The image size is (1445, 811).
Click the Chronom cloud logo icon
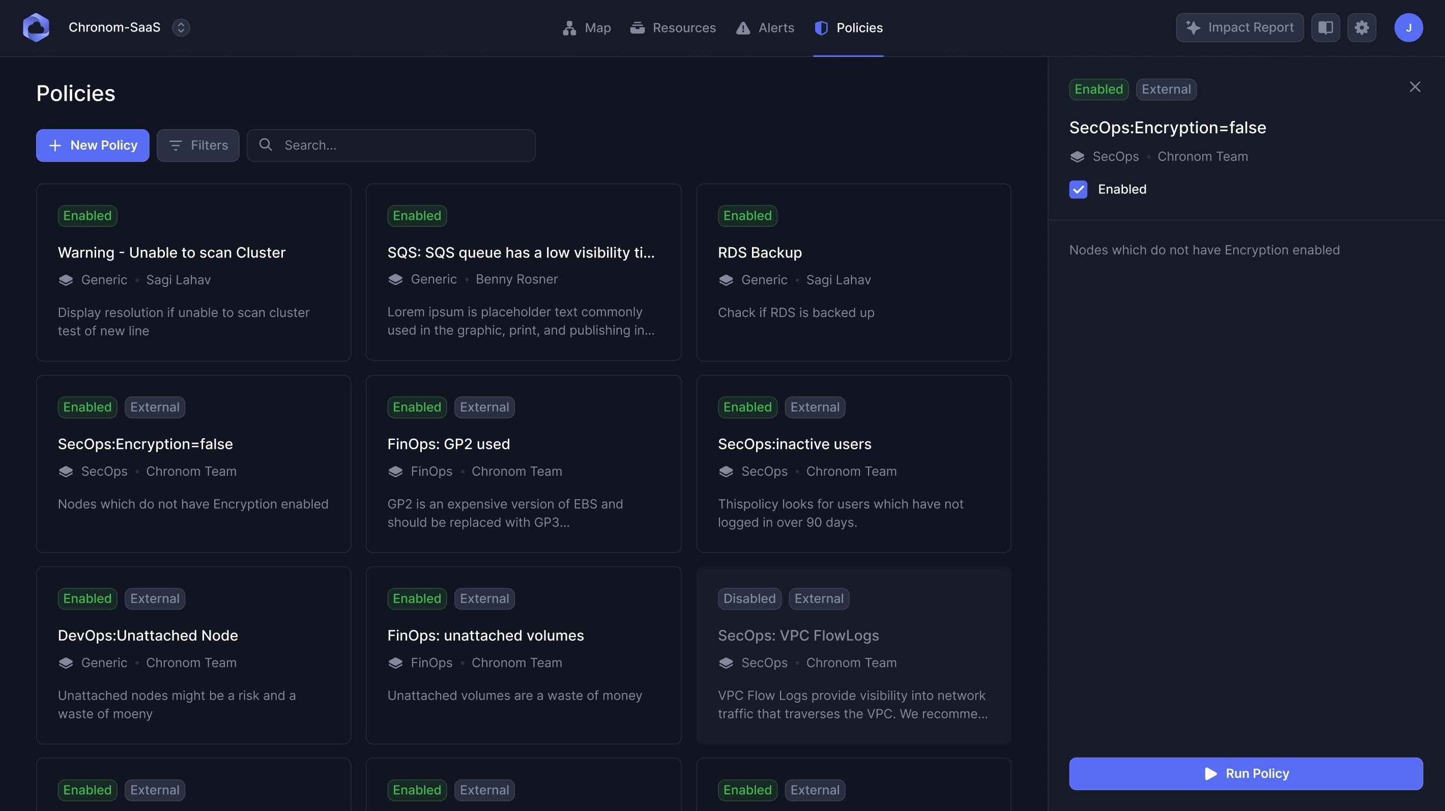click(36, 27)
